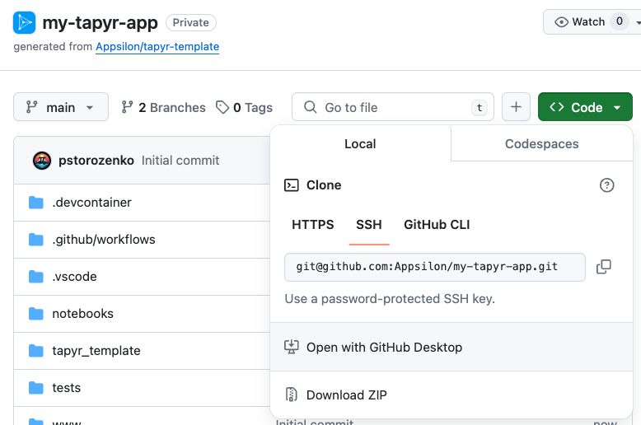Click Open with GitHub Desktop
The height and width of the screenshot is (425, 641).
[x=452, y=347]
